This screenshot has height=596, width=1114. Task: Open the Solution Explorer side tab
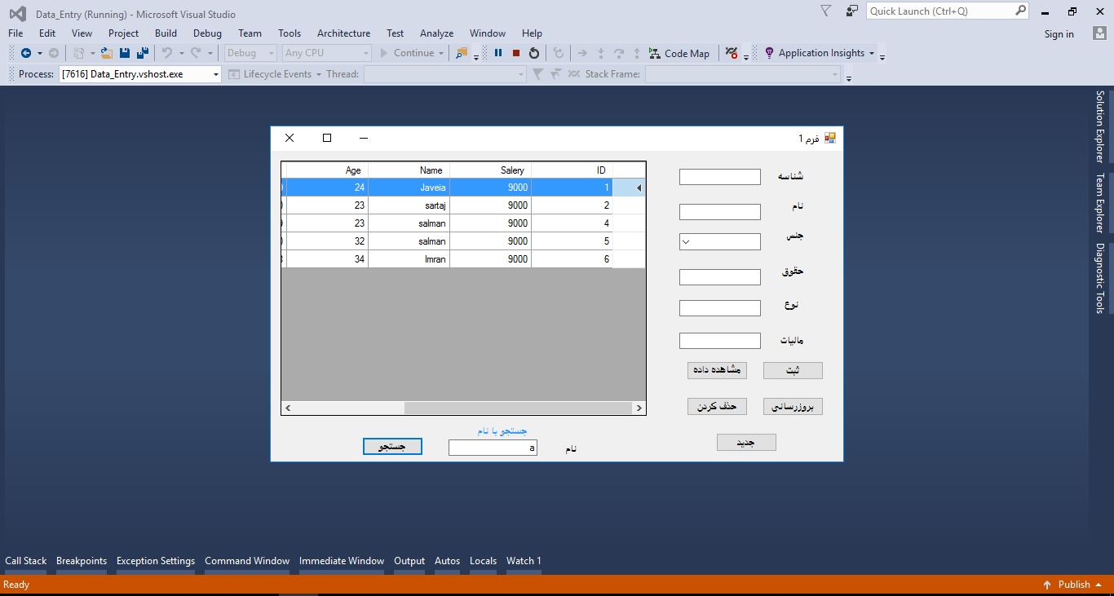point(1099,126)
